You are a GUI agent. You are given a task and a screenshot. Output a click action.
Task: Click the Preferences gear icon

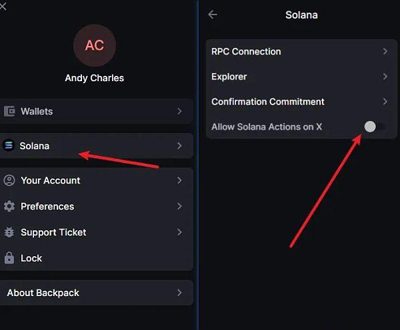pos(9,206)
